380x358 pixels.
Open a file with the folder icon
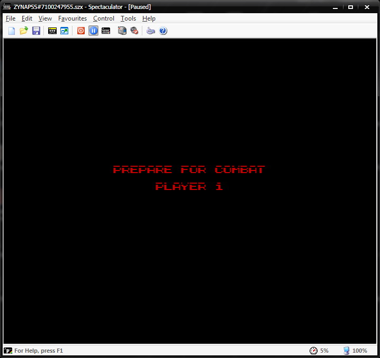[x=24, y=31]
